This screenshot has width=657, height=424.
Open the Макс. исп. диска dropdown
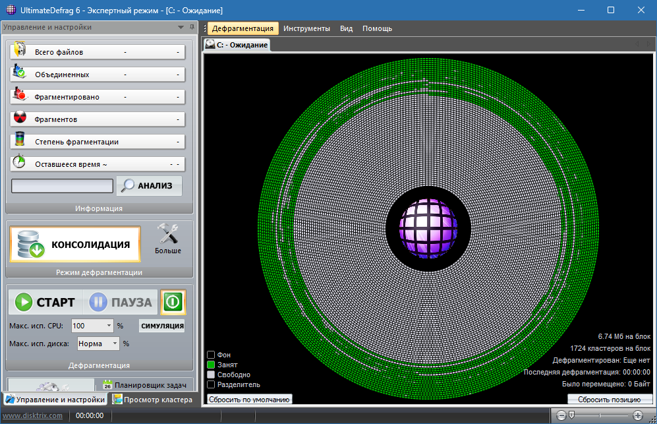(115, 344)
